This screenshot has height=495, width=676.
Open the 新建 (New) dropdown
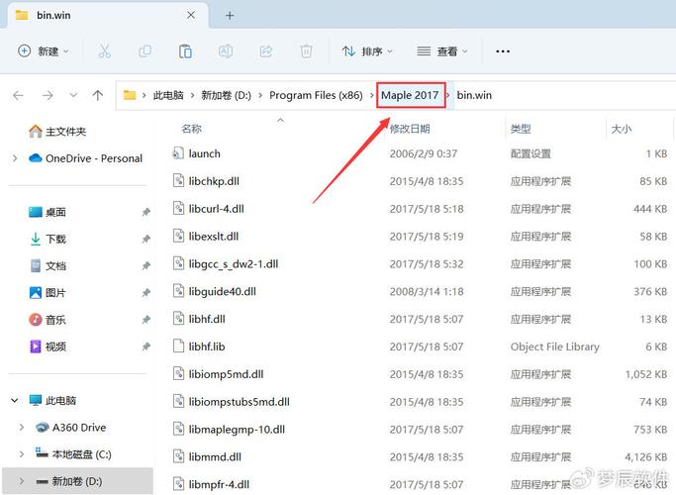pos(43,51)
